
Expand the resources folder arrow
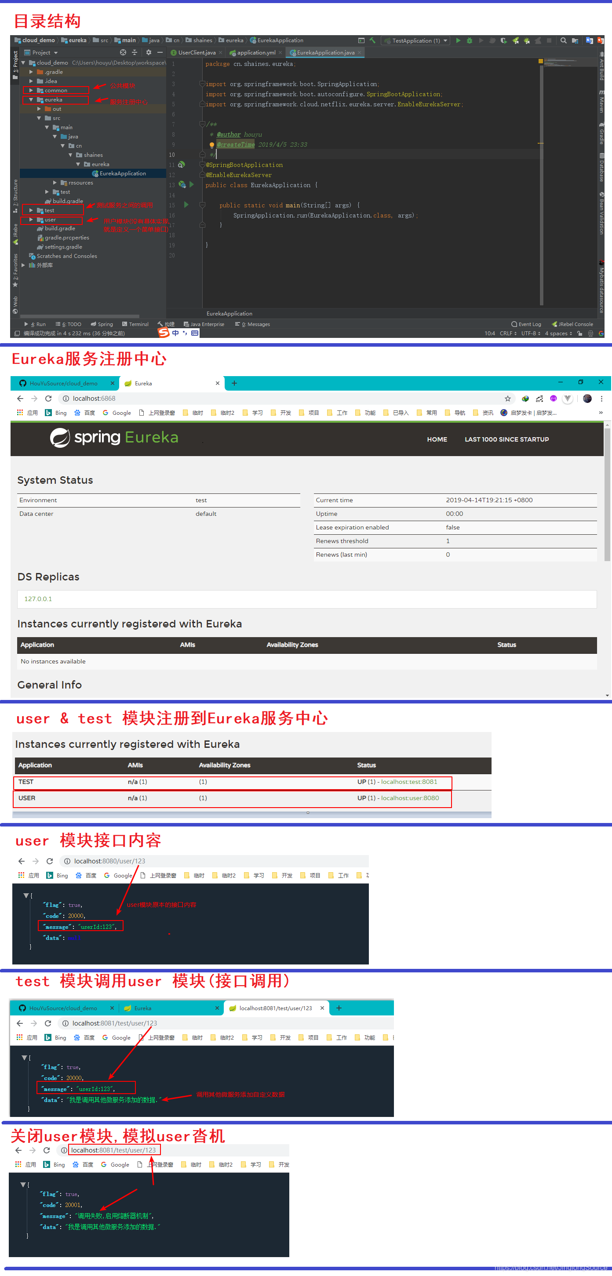point(55,183)
